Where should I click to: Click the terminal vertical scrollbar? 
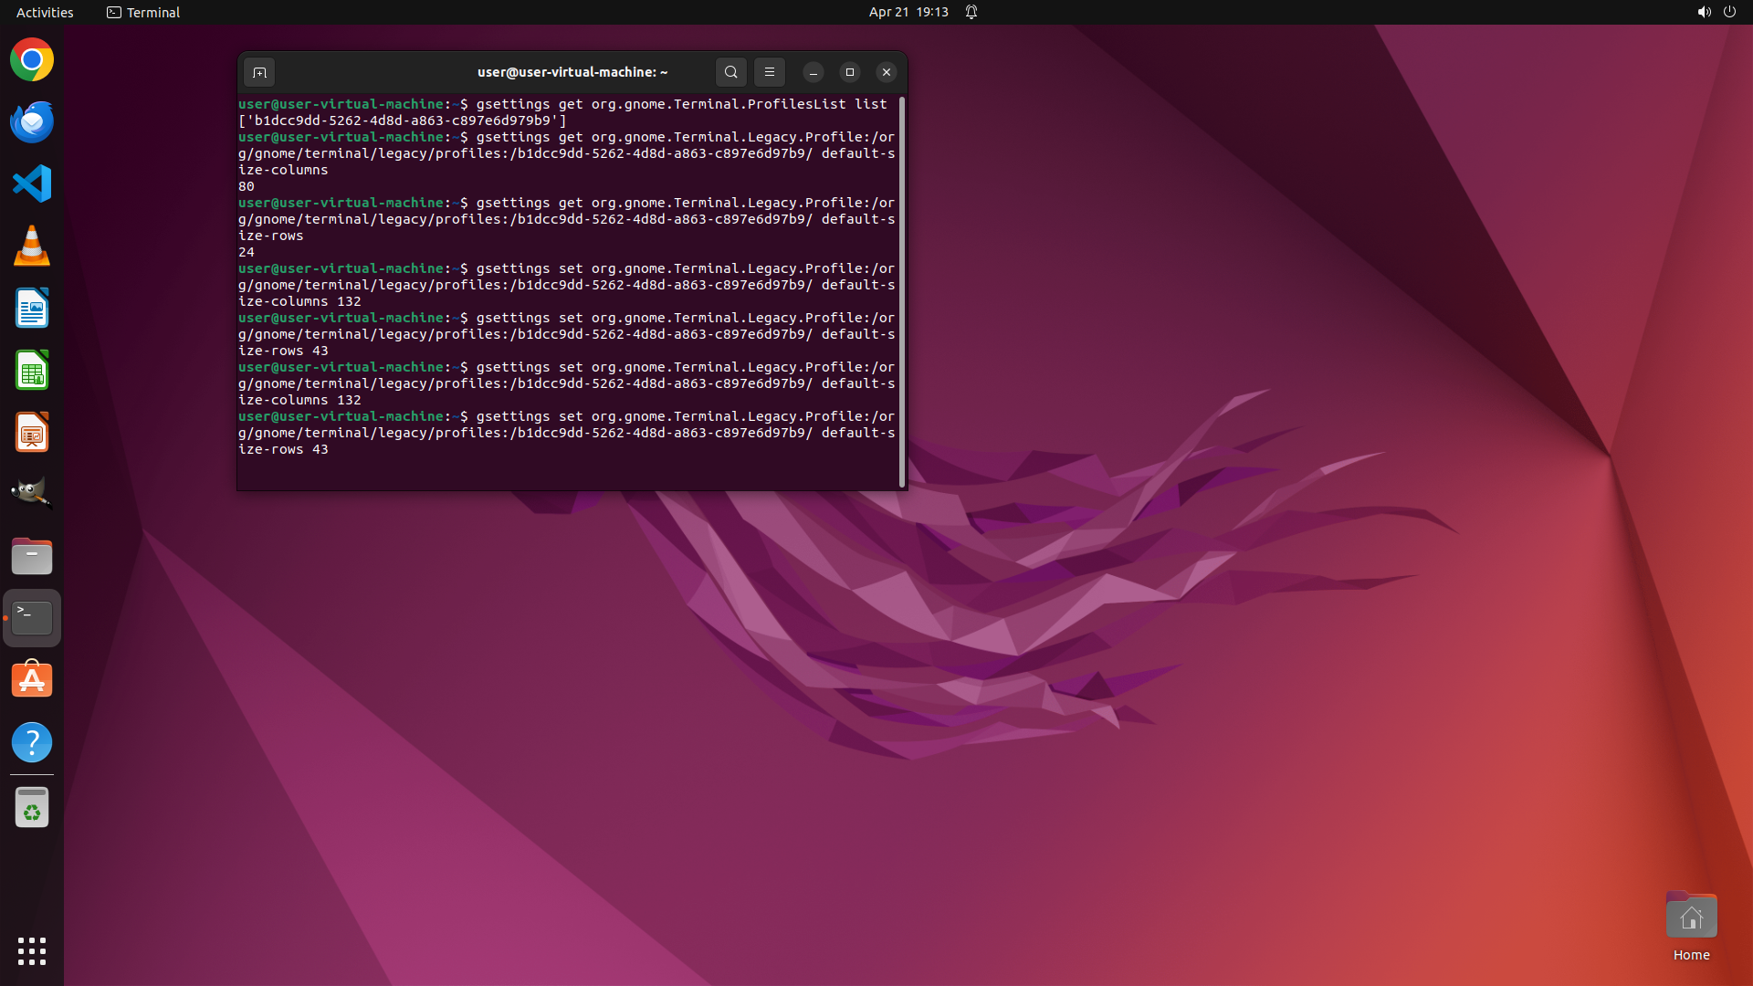click(902, 292)
